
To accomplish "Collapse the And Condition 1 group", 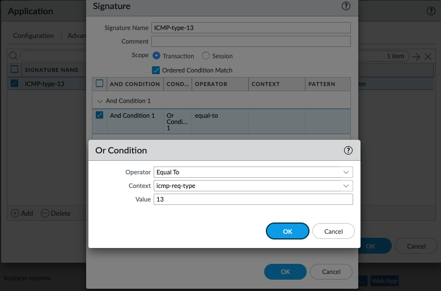I will click(x=100, y=101).
